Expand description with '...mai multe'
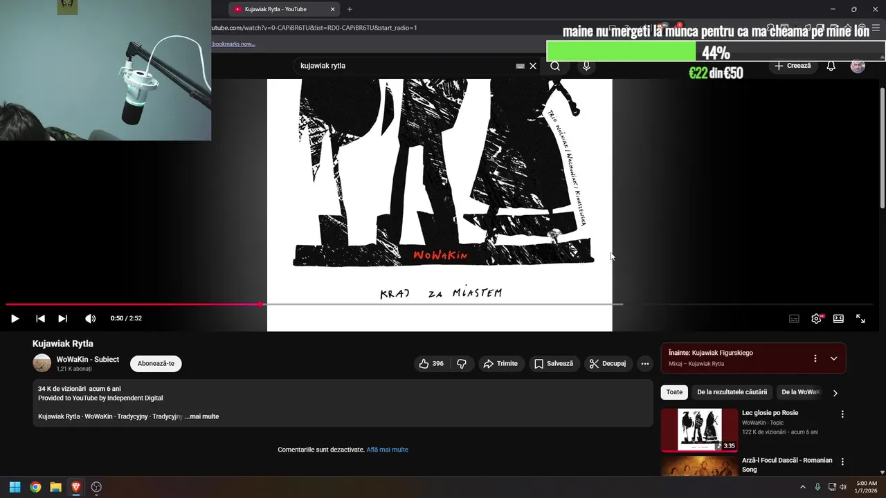Viewport: 886px width, 498px height. (x=201, y=416)
